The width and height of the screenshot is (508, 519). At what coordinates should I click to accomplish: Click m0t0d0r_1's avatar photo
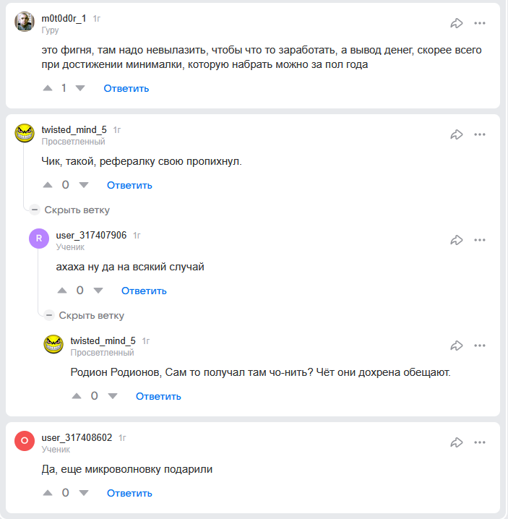25,22
